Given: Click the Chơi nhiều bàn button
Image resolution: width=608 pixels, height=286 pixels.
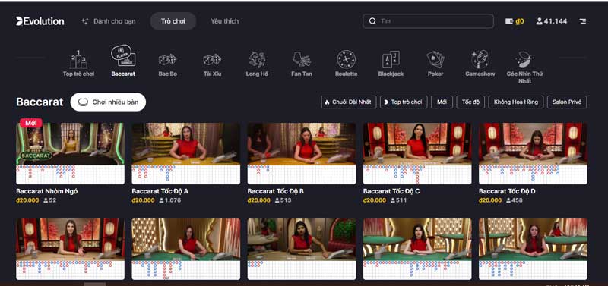Looking at the screenshot, I should tap(108, 102).
